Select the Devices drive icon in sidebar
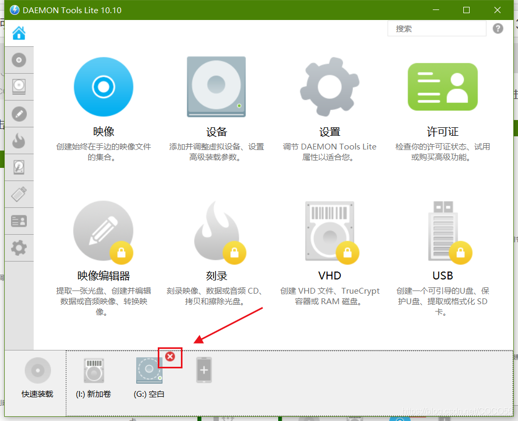This screenshot has width=518, height=421. click(x=19, y=87)
